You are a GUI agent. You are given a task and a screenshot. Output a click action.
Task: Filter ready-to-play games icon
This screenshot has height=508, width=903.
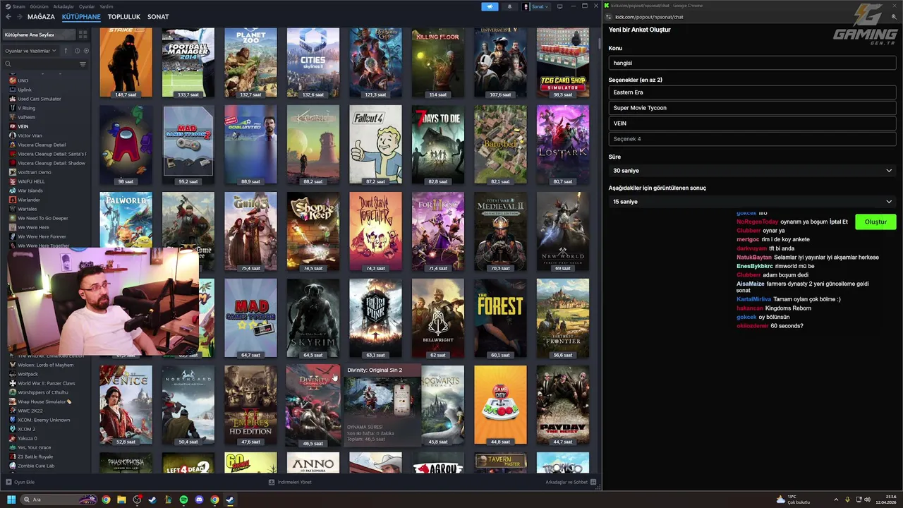pyautogui.click(x=86, y=51)
